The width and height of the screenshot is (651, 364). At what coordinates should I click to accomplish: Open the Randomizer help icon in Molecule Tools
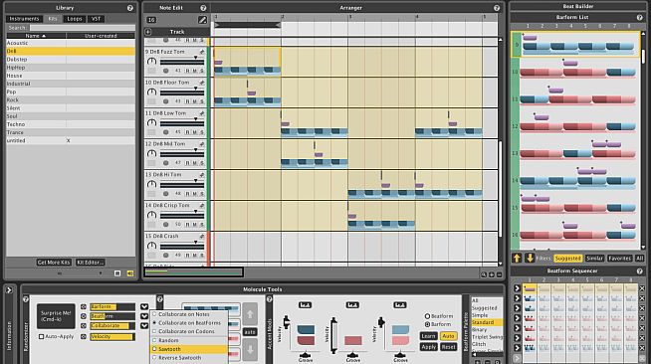(26, 299)
